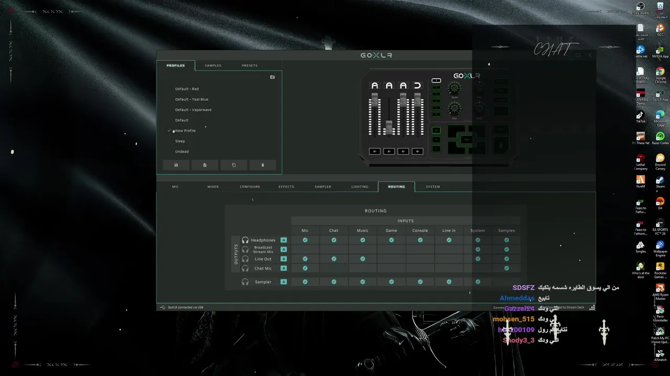
Task: Select the Sleep profile
Action: (x=180, y=141)
